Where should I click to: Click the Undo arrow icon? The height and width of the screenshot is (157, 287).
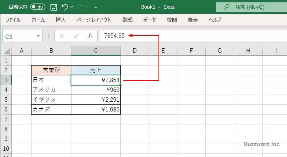(x=65, y=7)
